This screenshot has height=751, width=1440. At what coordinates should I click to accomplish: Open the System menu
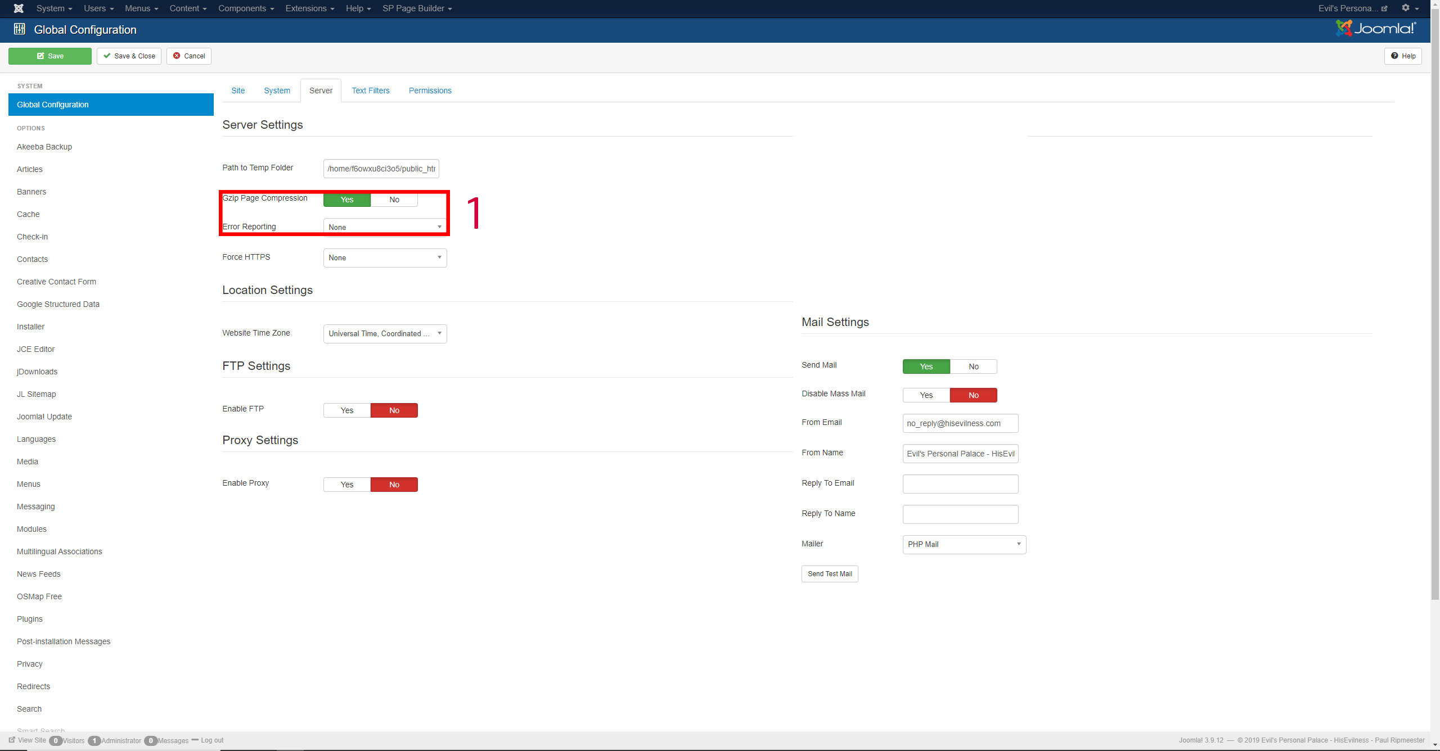coord(54,8)
